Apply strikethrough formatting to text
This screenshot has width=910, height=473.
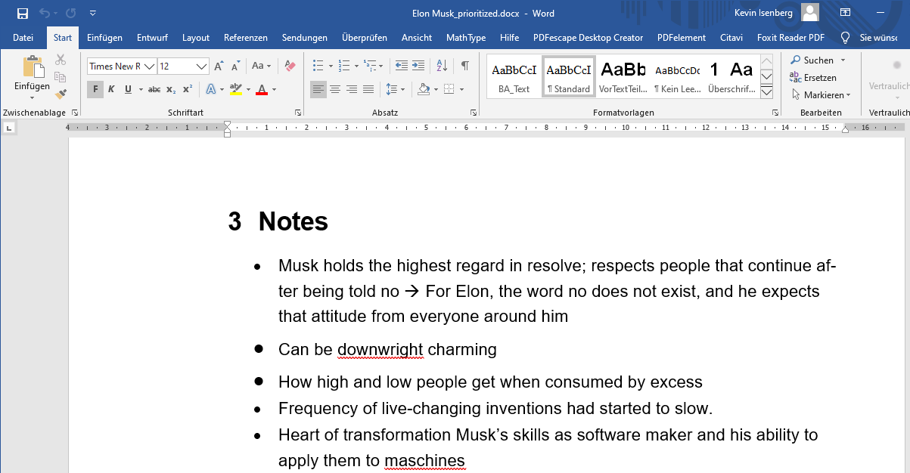tap(154, 90)
